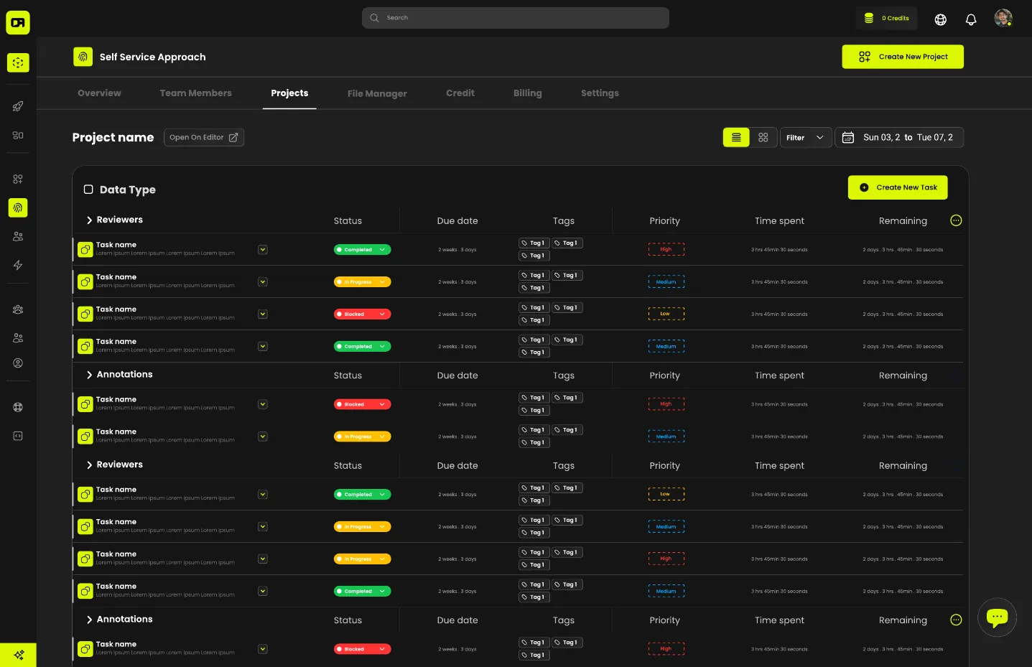This screenshot has height=667, width=1032.
Task: Open the user avatar menu
Action: [1003, 18]
